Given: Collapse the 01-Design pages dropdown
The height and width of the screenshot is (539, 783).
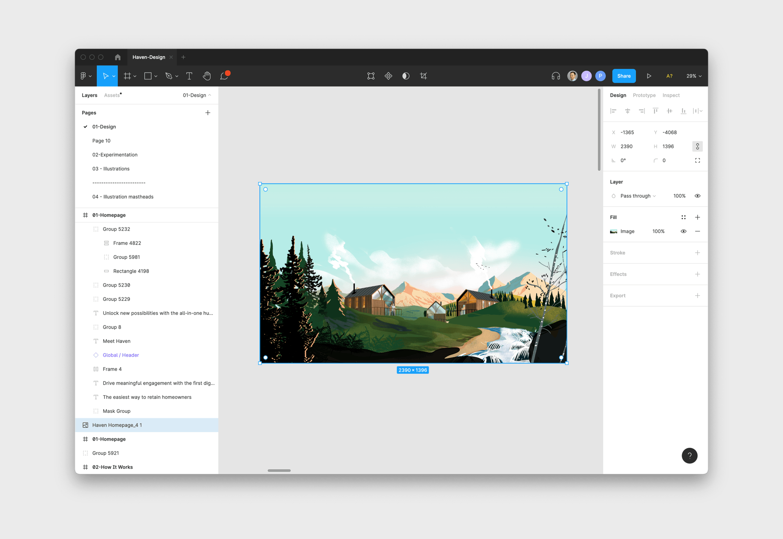Looking at the screenshot, I should point(197,95).
